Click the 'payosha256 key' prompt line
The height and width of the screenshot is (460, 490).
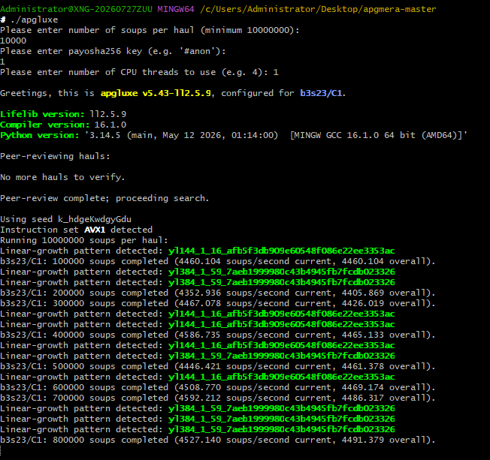(113, 51)
